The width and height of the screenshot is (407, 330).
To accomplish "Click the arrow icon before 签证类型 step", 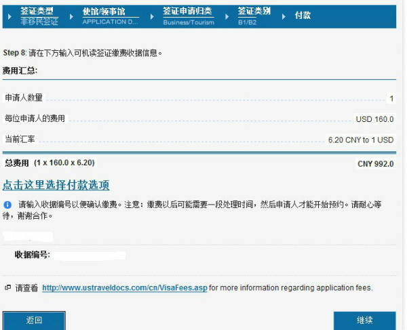I will [9, 16].
